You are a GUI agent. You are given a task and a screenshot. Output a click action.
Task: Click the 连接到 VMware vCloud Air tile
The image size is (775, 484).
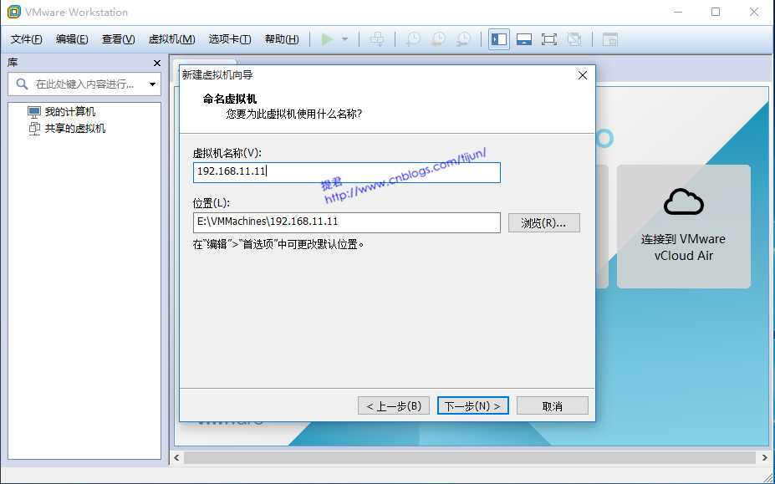[684, 227]
